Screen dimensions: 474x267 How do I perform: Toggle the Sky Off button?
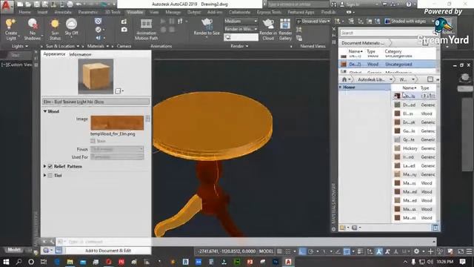pyautogui.click(x=71, y=27)
